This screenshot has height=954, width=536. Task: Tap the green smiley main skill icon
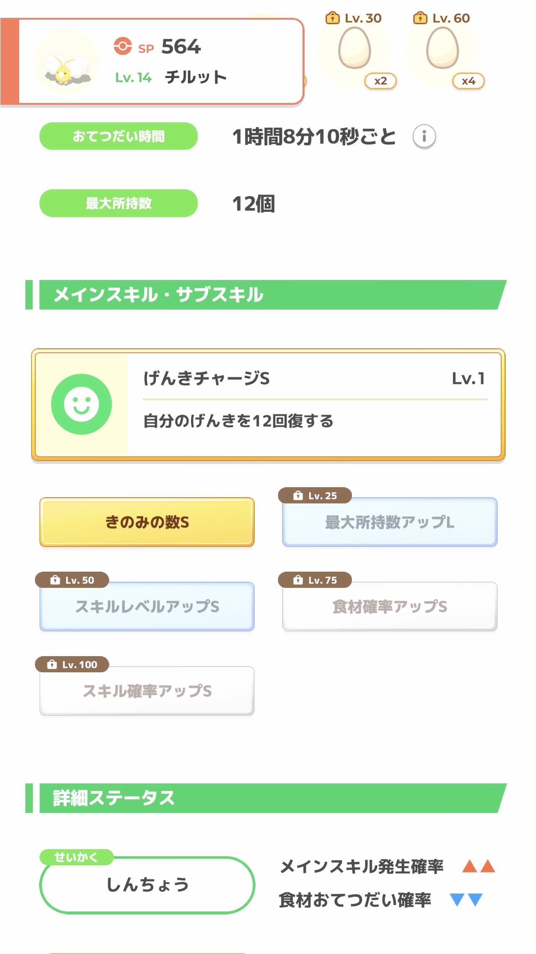tap(81, 404)
